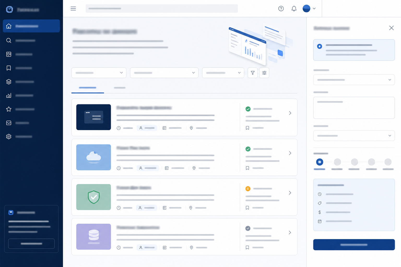Click the bookmark icon on the cloud card

(247, 168)
